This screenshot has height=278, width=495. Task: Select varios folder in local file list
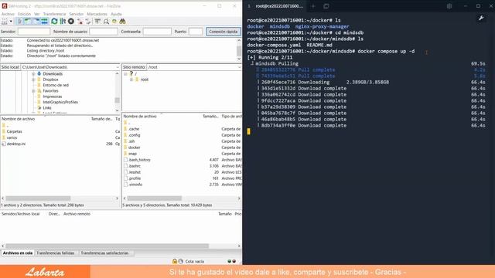tap(12, 137)
